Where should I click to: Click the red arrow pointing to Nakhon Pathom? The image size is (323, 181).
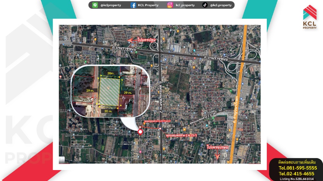click(131, 40)
